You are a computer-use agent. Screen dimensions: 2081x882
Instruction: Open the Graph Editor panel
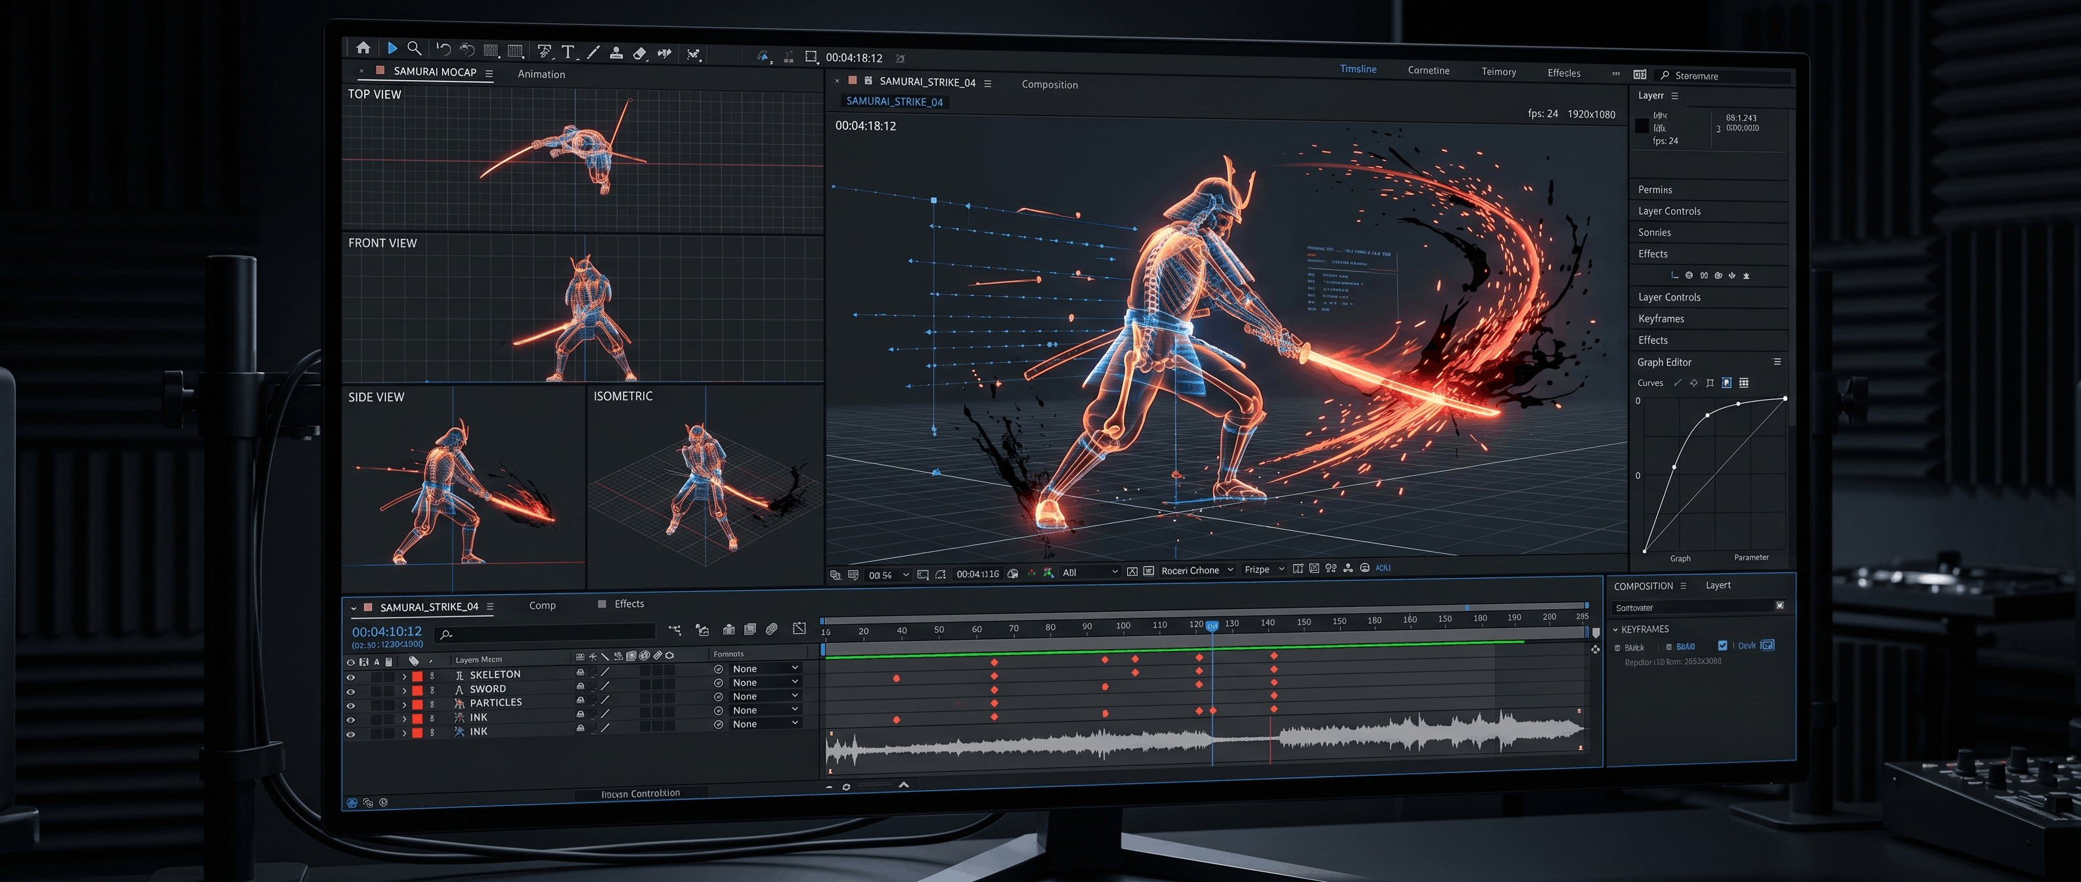click(1664, 362)
